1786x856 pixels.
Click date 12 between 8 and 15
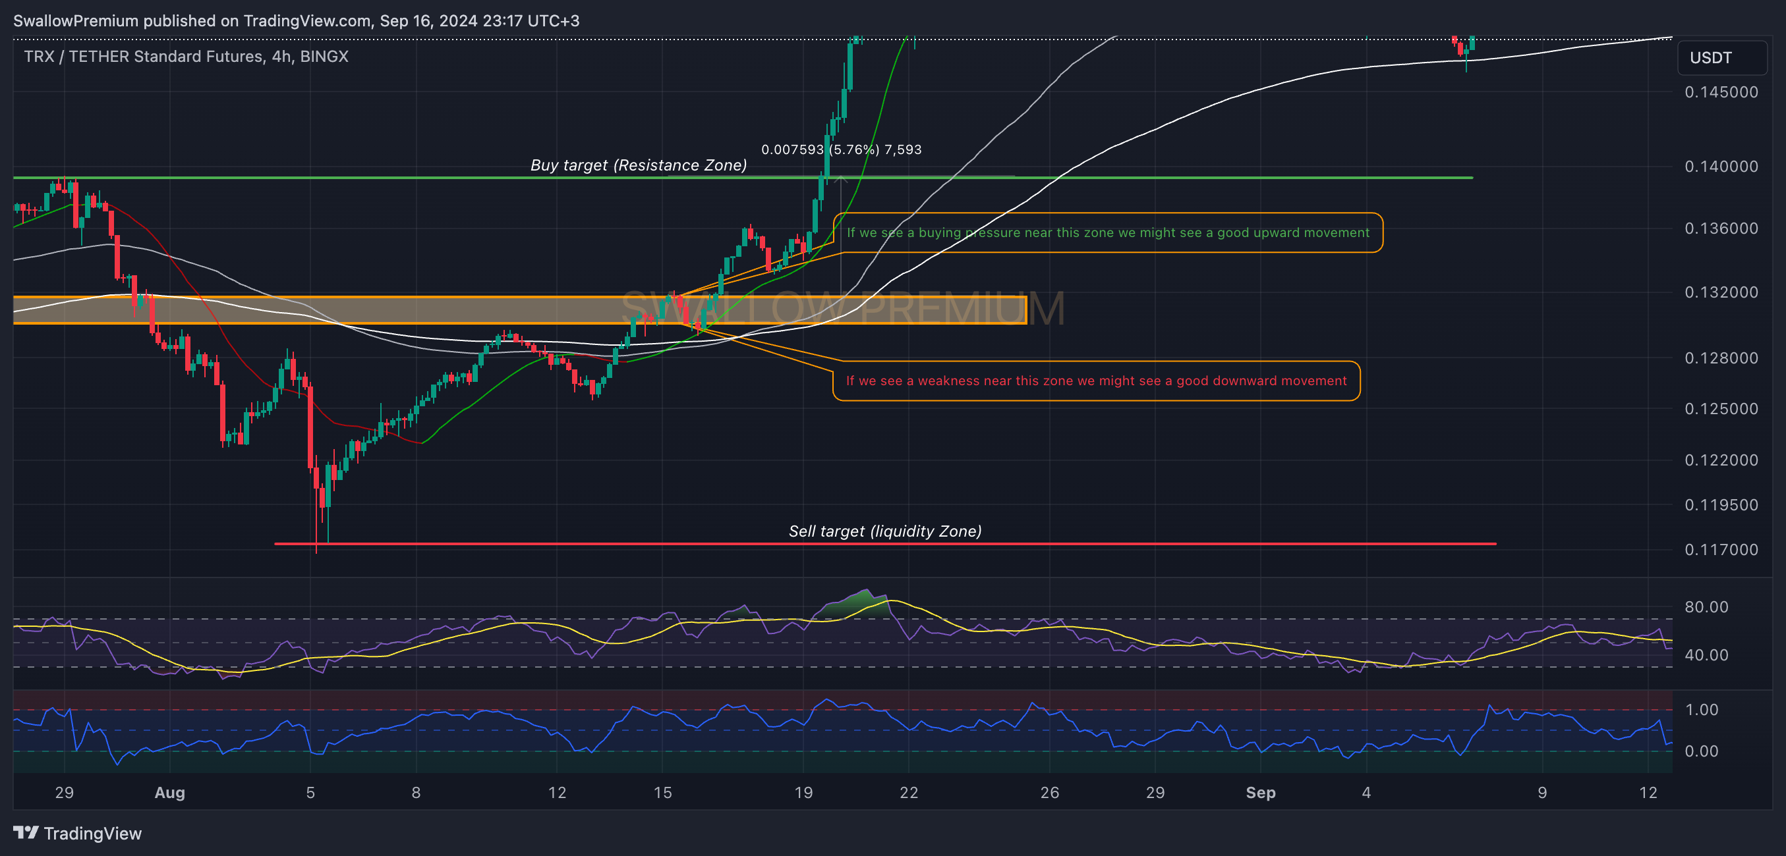(x=558, y=793)
